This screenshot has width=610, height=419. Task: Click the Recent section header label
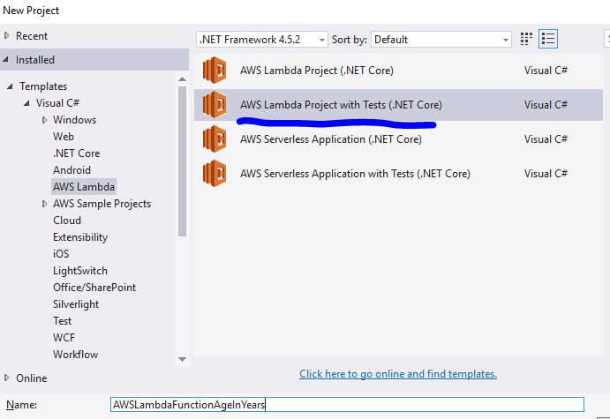32,36
